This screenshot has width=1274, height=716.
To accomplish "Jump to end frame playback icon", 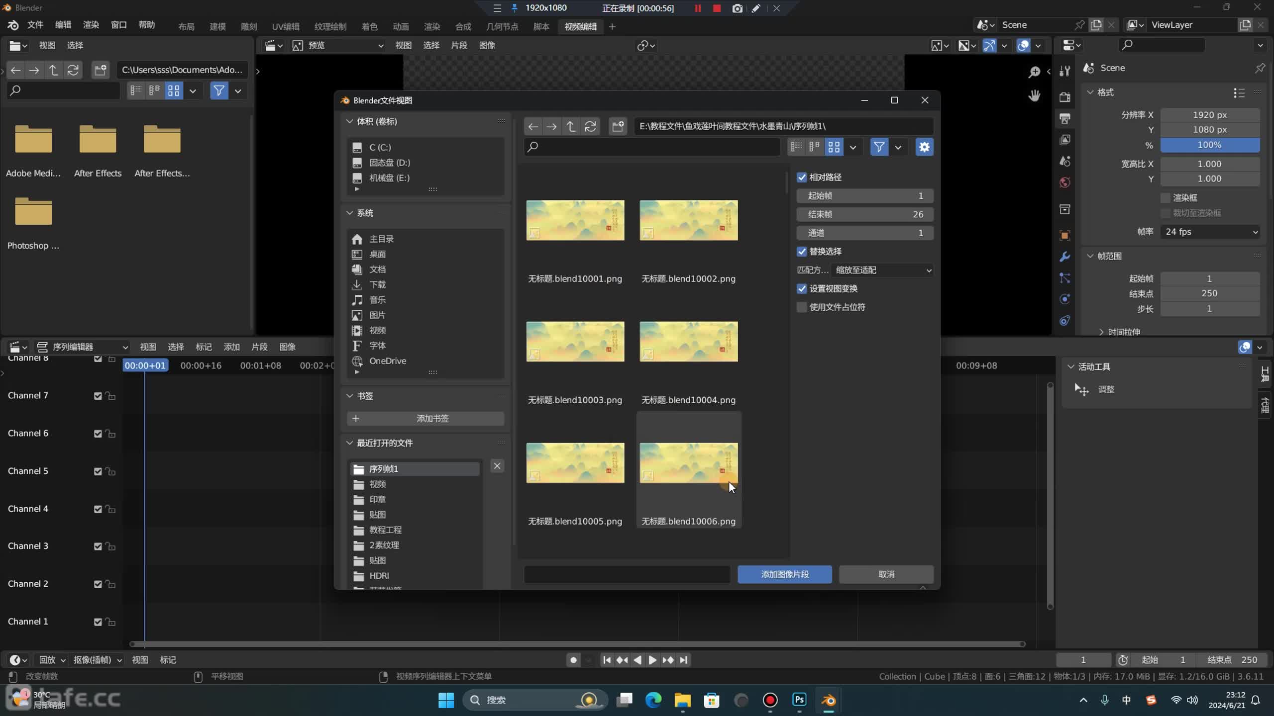I will tap(684, 660).
